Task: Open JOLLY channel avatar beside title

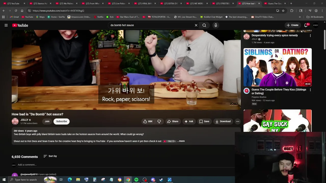Action: coord(15,121)
